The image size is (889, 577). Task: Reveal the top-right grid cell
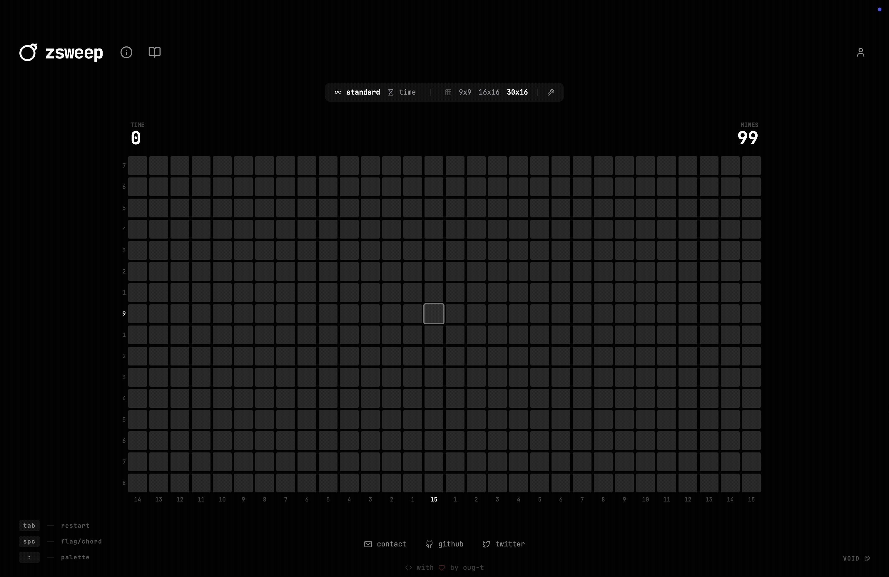(x=751, y=166)
